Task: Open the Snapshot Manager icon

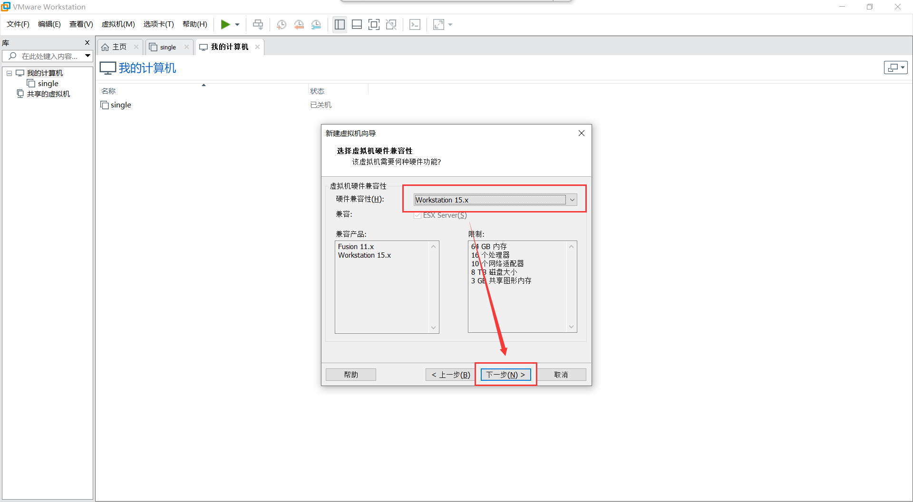Action: (x=316, y=25)
